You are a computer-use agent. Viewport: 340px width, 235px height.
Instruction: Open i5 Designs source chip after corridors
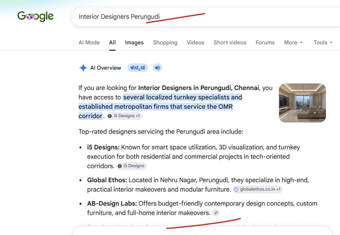coord(131,166)
